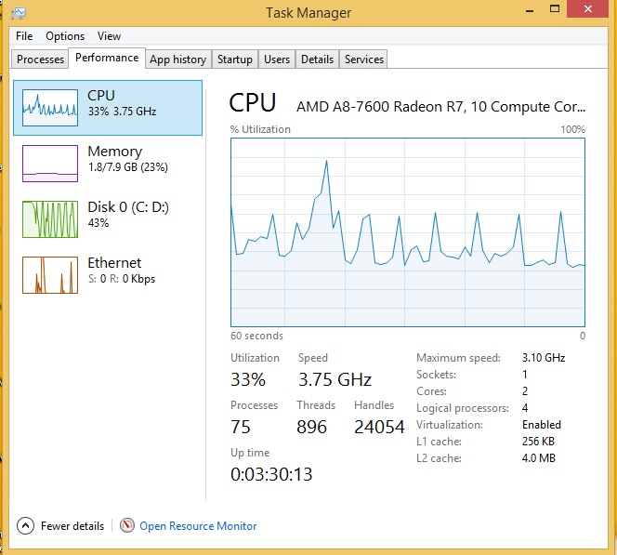Click the AMD A8-7600 processor name text
This screenshot has width=617, height=555.
(440, 107)
